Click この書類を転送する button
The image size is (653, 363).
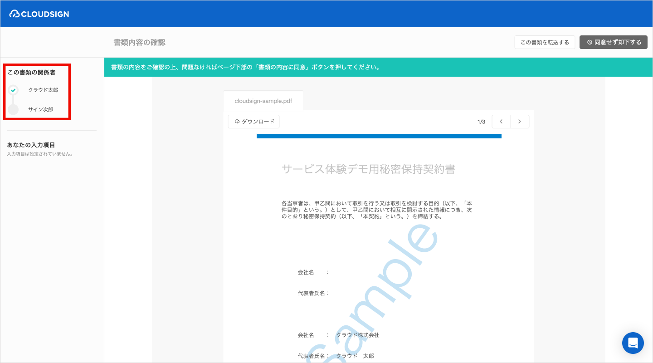pyautogui.click(x=545, y=42)
